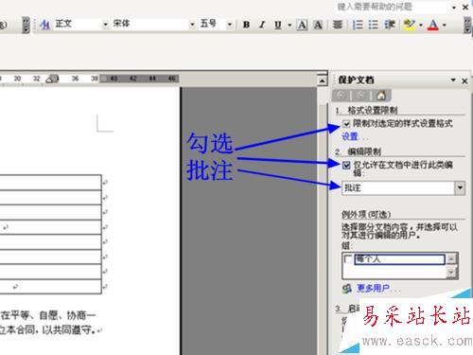This screenshot has height=355, width=473.
Task: Toggle 限制对选定的样式设置格式 checkbox
Action: click(346, 124)
